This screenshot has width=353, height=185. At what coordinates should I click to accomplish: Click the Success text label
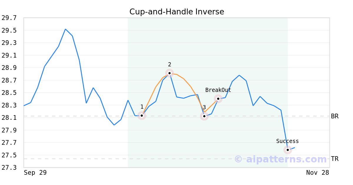point(287,141)
